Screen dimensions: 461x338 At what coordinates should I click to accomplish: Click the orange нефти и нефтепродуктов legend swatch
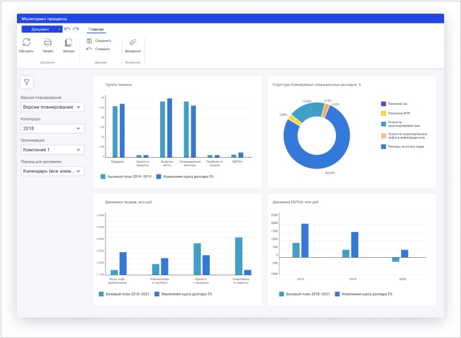[x=384, y=135]
